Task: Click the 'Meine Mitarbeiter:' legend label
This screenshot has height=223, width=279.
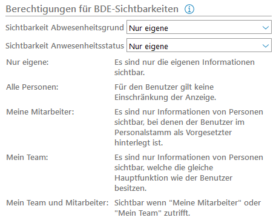Action: (x=40, y=112)
